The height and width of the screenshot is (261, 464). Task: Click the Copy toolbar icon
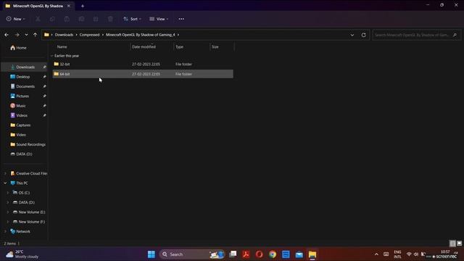tap(52, 19)
